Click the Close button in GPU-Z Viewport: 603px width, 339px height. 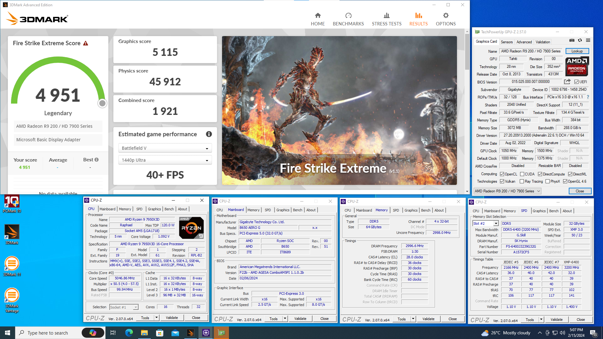pyautogui.click(x=580, y=191)
